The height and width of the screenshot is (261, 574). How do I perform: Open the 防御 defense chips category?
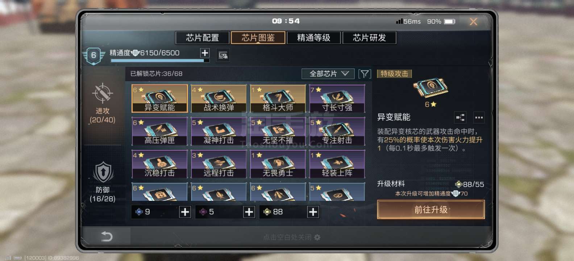(x=103, y=182)
